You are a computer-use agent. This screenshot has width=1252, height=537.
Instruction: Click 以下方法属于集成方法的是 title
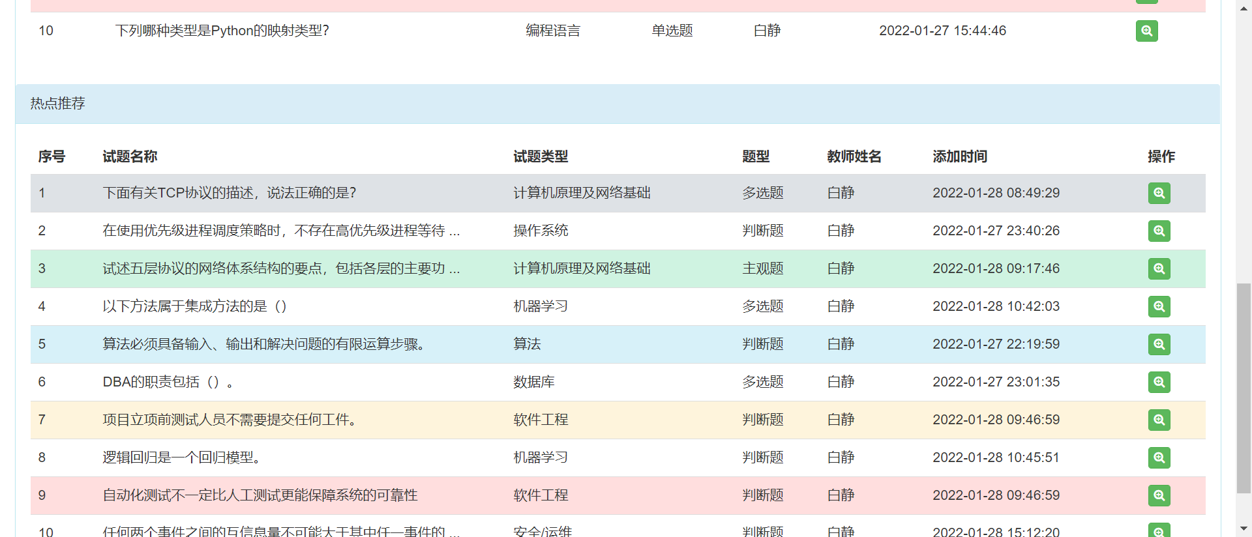(x=195, y=306)
